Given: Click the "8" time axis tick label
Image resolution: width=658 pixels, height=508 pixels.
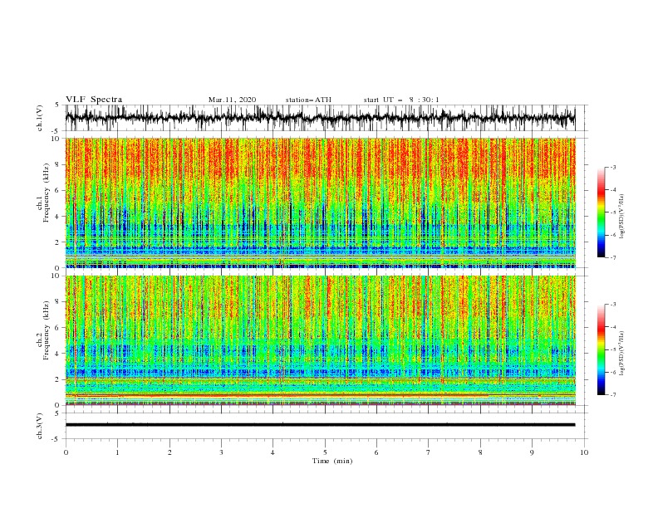Looking at the screenshot, I should point(480,452).
